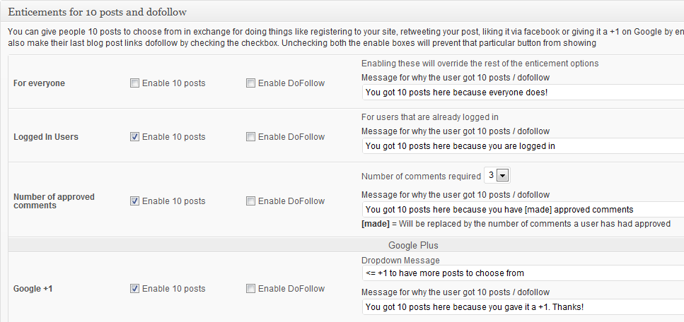Click the 'Google +1' row label
The width and height of the screenshot is (684, 322).
point(35,289)
